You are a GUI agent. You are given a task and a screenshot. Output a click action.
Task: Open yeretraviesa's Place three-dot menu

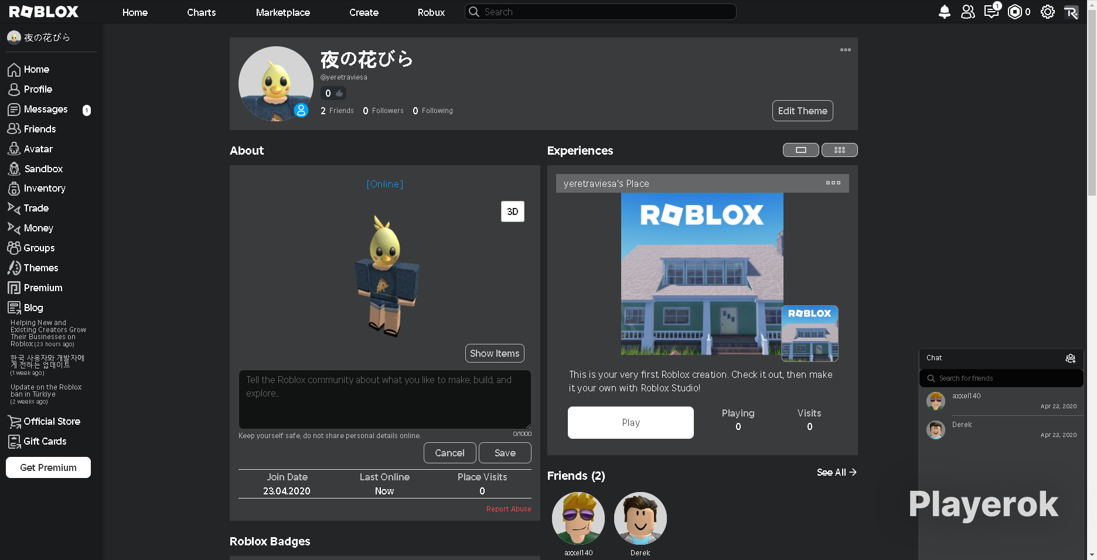(x=833, y=183)
